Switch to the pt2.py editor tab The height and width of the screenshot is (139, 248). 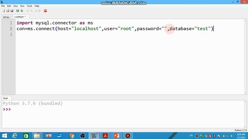point(6,17)
